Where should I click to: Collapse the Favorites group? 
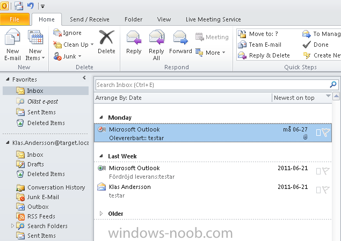8,79
